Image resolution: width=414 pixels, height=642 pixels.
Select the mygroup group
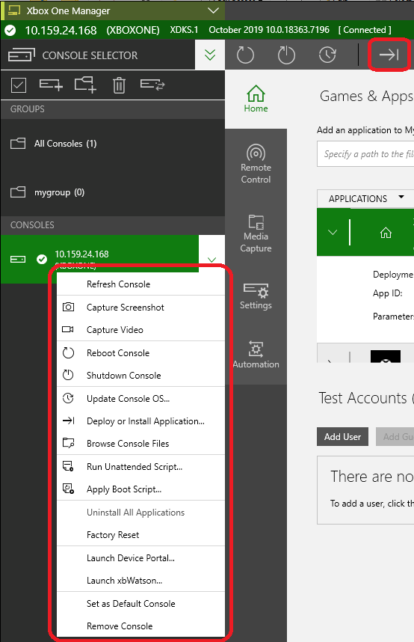[x=113, y=192]
